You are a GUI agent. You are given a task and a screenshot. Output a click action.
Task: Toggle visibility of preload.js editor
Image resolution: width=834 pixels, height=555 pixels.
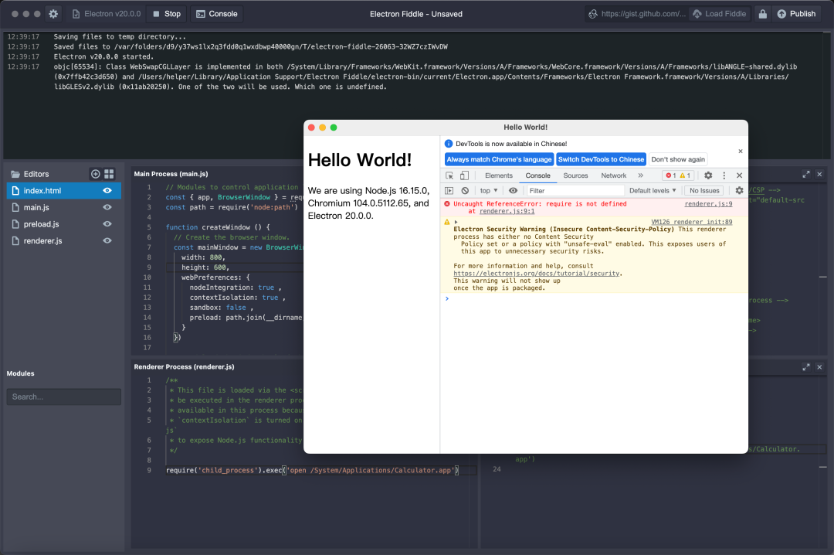(107, 224)
